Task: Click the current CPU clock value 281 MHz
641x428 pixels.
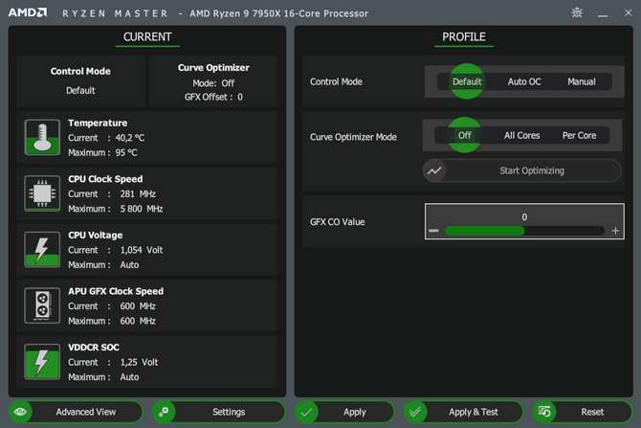Action: (138, 194)
